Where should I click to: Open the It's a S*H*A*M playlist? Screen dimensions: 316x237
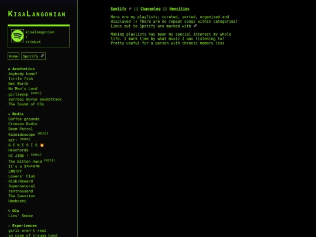tap(24, 166)
